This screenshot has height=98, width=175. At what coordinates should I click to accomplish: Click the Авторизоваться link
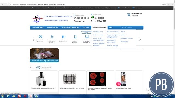(x=138, y=8)
